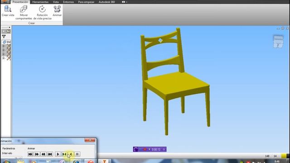Viewport: 290px width, 163px height.
Task: Jump to end of animation sequence
Action: tap(30, 154)
